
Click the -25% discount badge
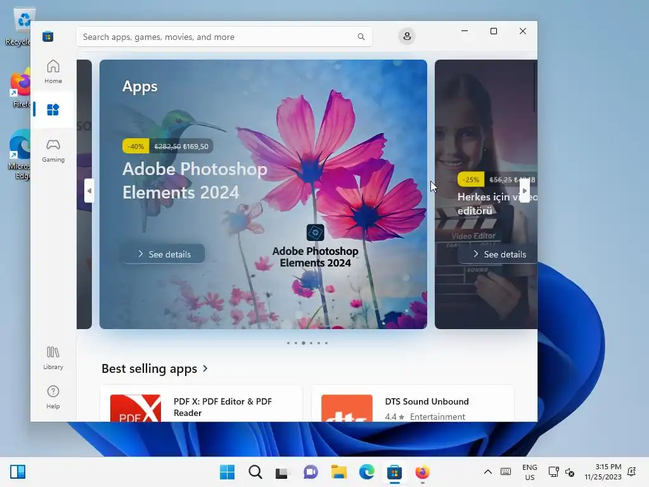coord(471,179)
